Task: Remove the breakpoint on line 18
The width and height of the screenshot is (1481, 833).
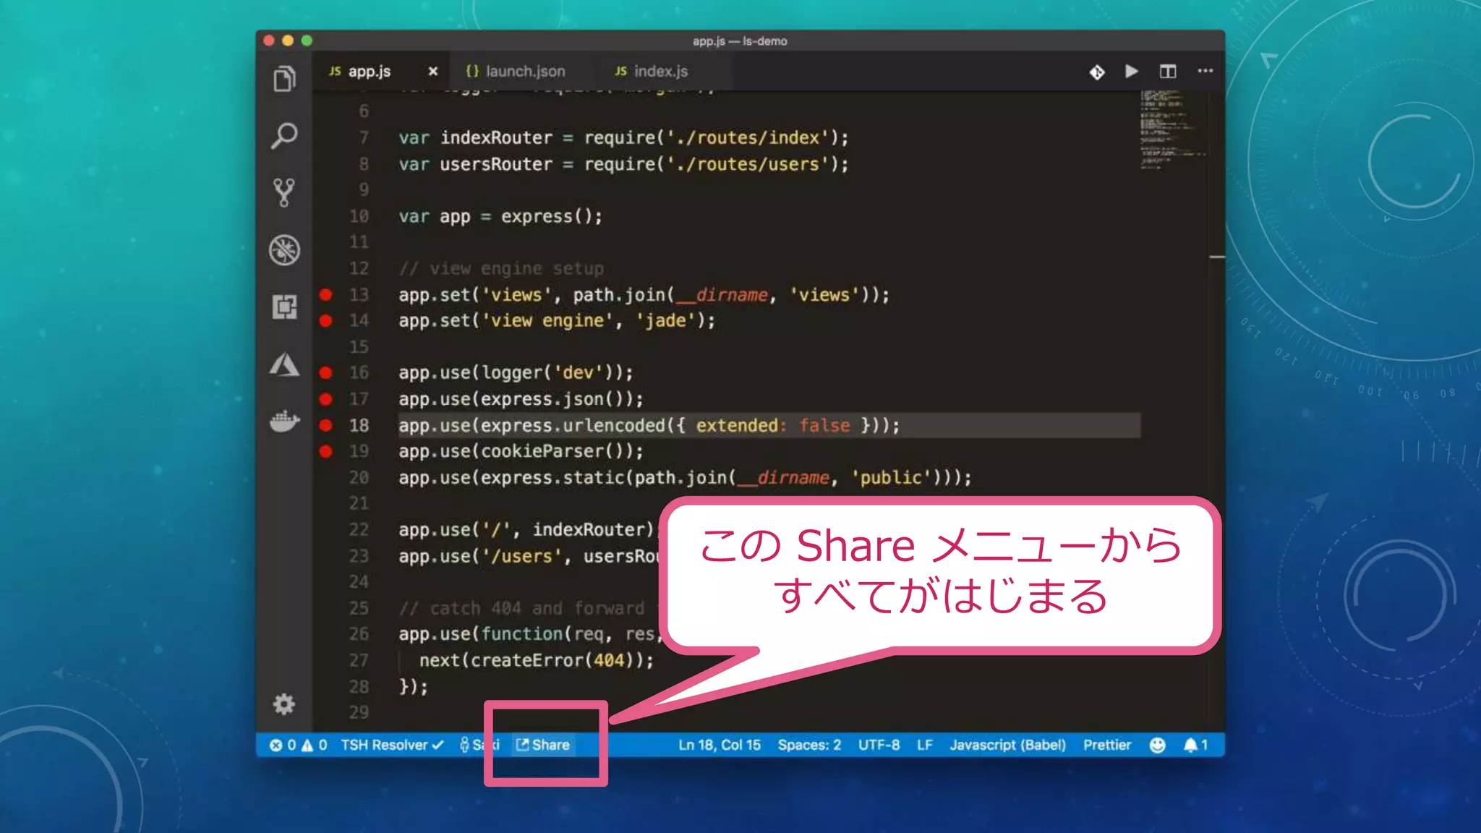Action: pos(326,425)
